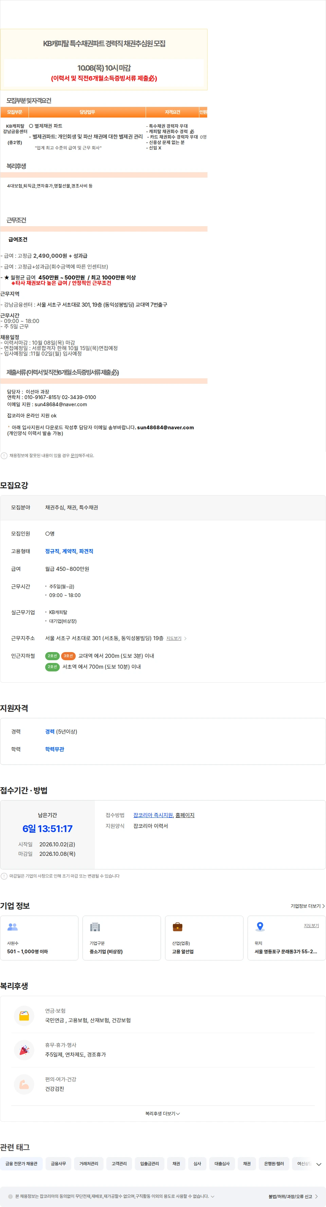Click the 편의·여가·건강 muscle icon
The image size is (326, 1207).
tap(24, 1084)
